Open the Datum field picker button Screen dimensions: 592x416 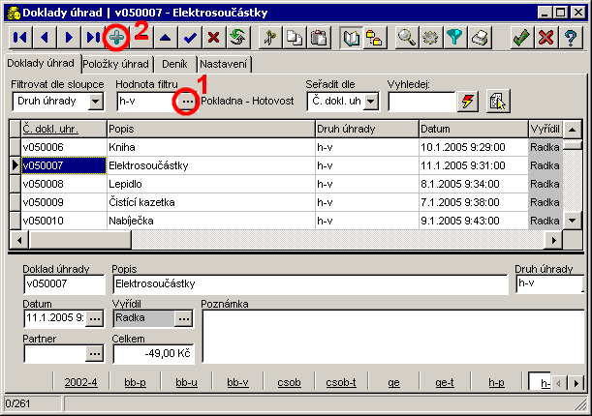pos(94,318)
